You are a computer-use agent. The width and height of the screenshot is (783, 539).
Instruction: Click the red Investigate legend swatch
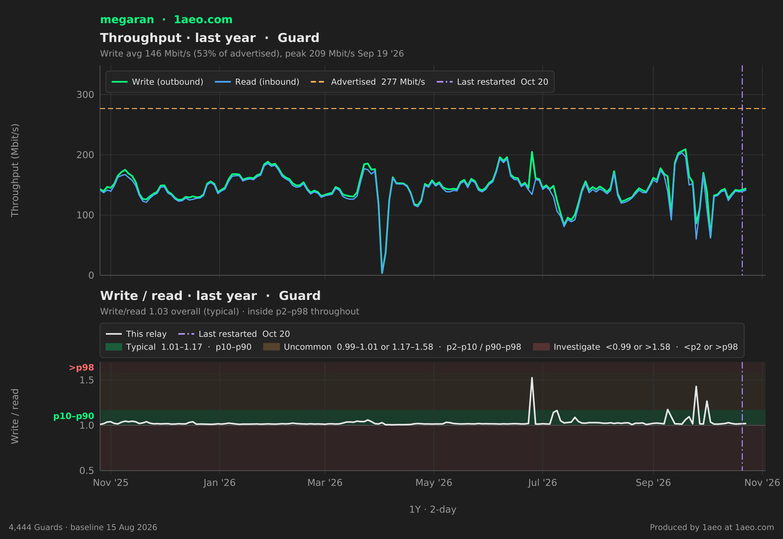[x=541, y=347]
